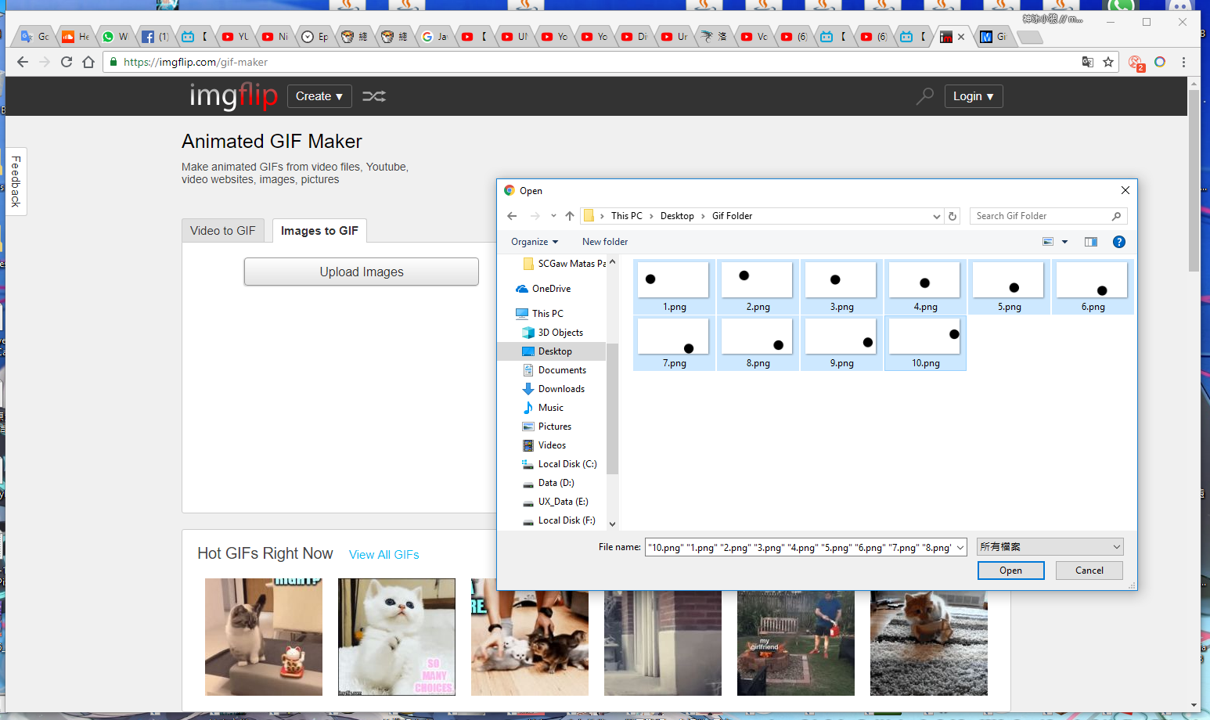Go up one folder level with the arrow
Image resolution: width=1210 pixels, height=720 pixels.
[570, 216]
